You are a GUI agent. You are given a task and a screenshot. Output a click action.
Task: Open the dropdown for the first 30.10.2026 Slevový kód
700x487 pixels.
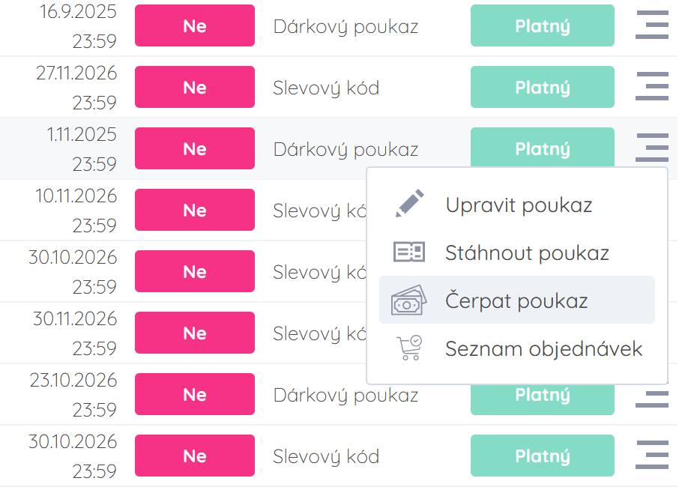tap(651, 270)
